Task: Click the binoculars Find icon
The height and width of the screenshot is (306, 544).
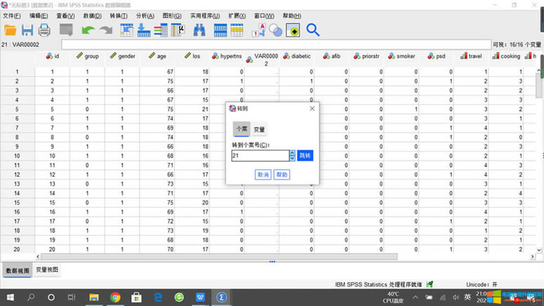Action: point(199,30)
